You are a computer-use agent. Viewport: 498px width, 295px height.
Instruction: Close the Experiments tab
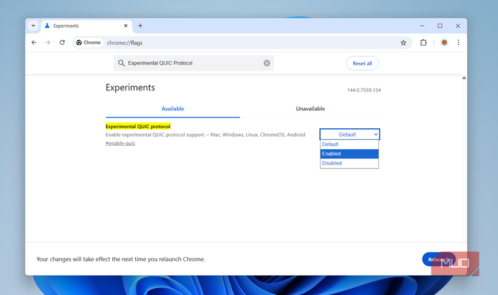(126, 26)
